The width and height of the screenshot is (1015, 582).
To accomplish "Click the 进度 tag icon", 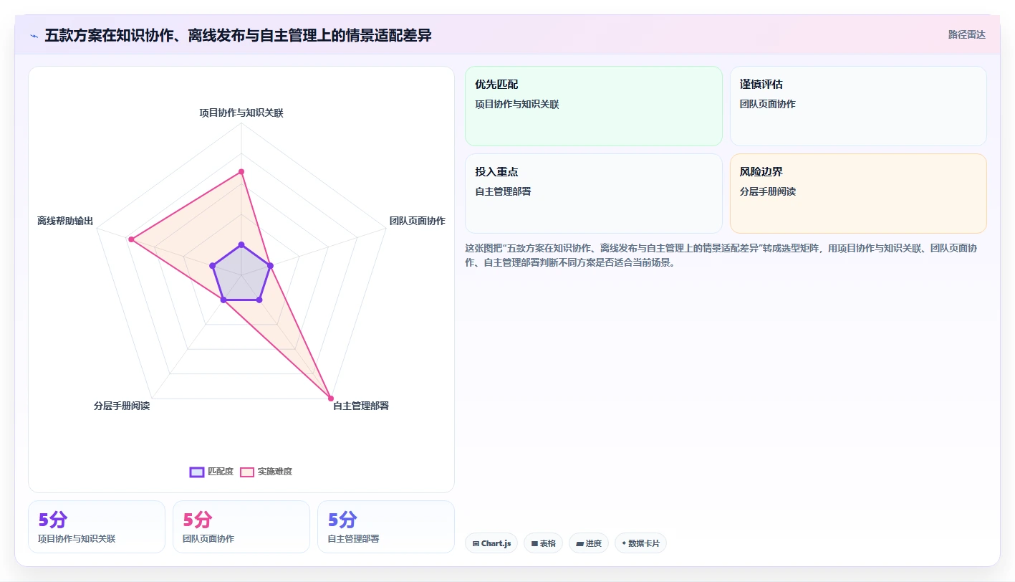I will point(579,544).
